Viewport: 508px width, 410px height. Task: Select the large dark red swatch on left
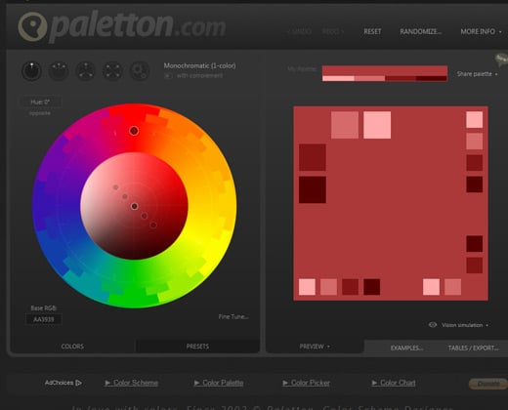313,157
